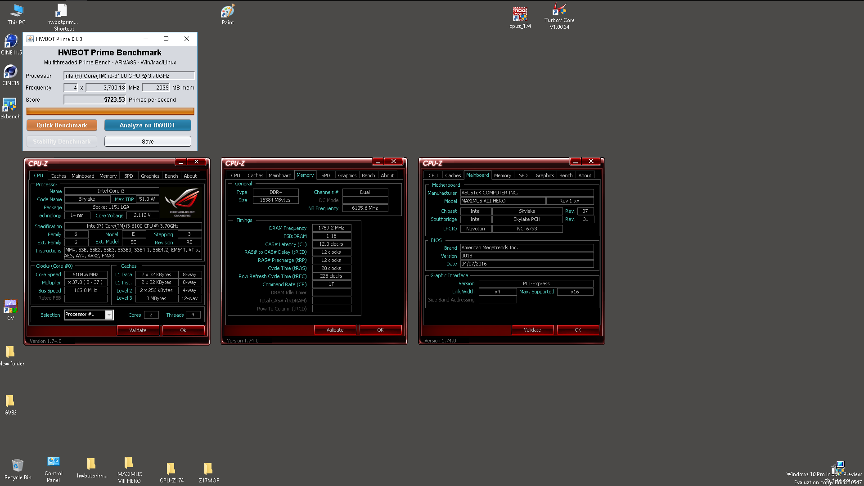This screenshot has width=864, height=486.
Task: Click NB Frequency value 6105.6 MHz
Action: (365, 208)
